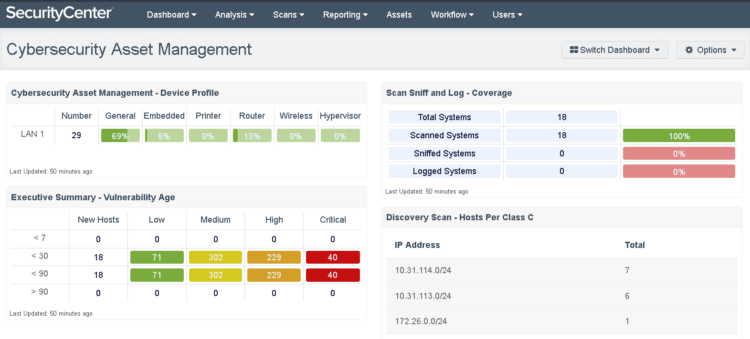Click the Embedded 6% bar
Image resolution: width=750 pixels, height=339 pixels.
164,136
